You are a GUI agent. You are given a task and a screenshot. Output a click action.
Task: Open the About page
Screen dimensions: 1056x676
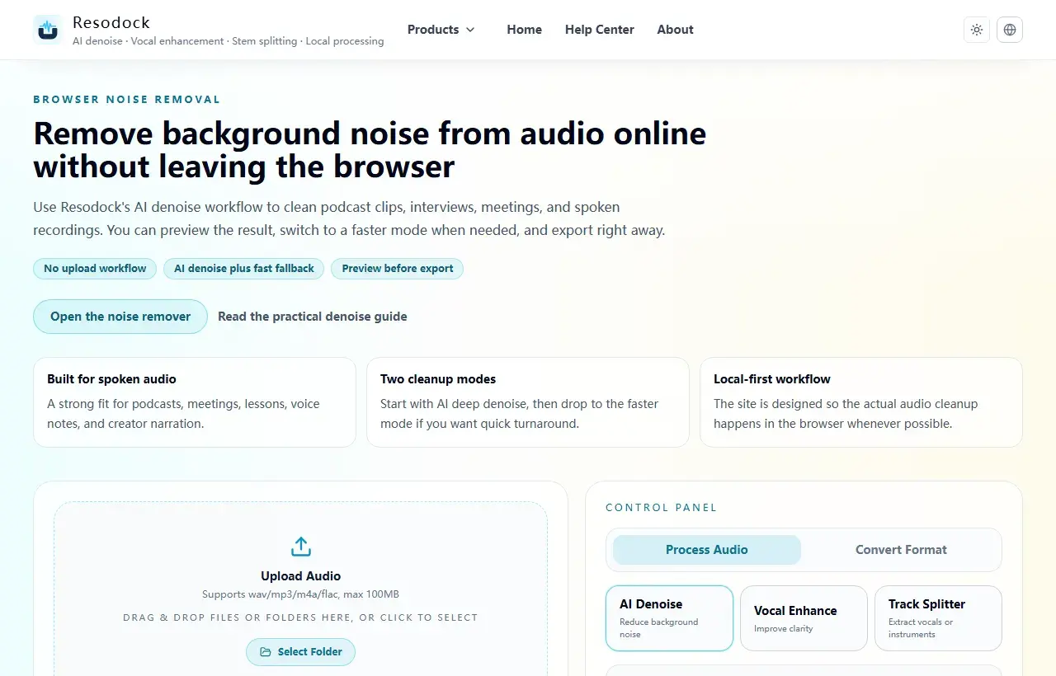tap(675, 30)
